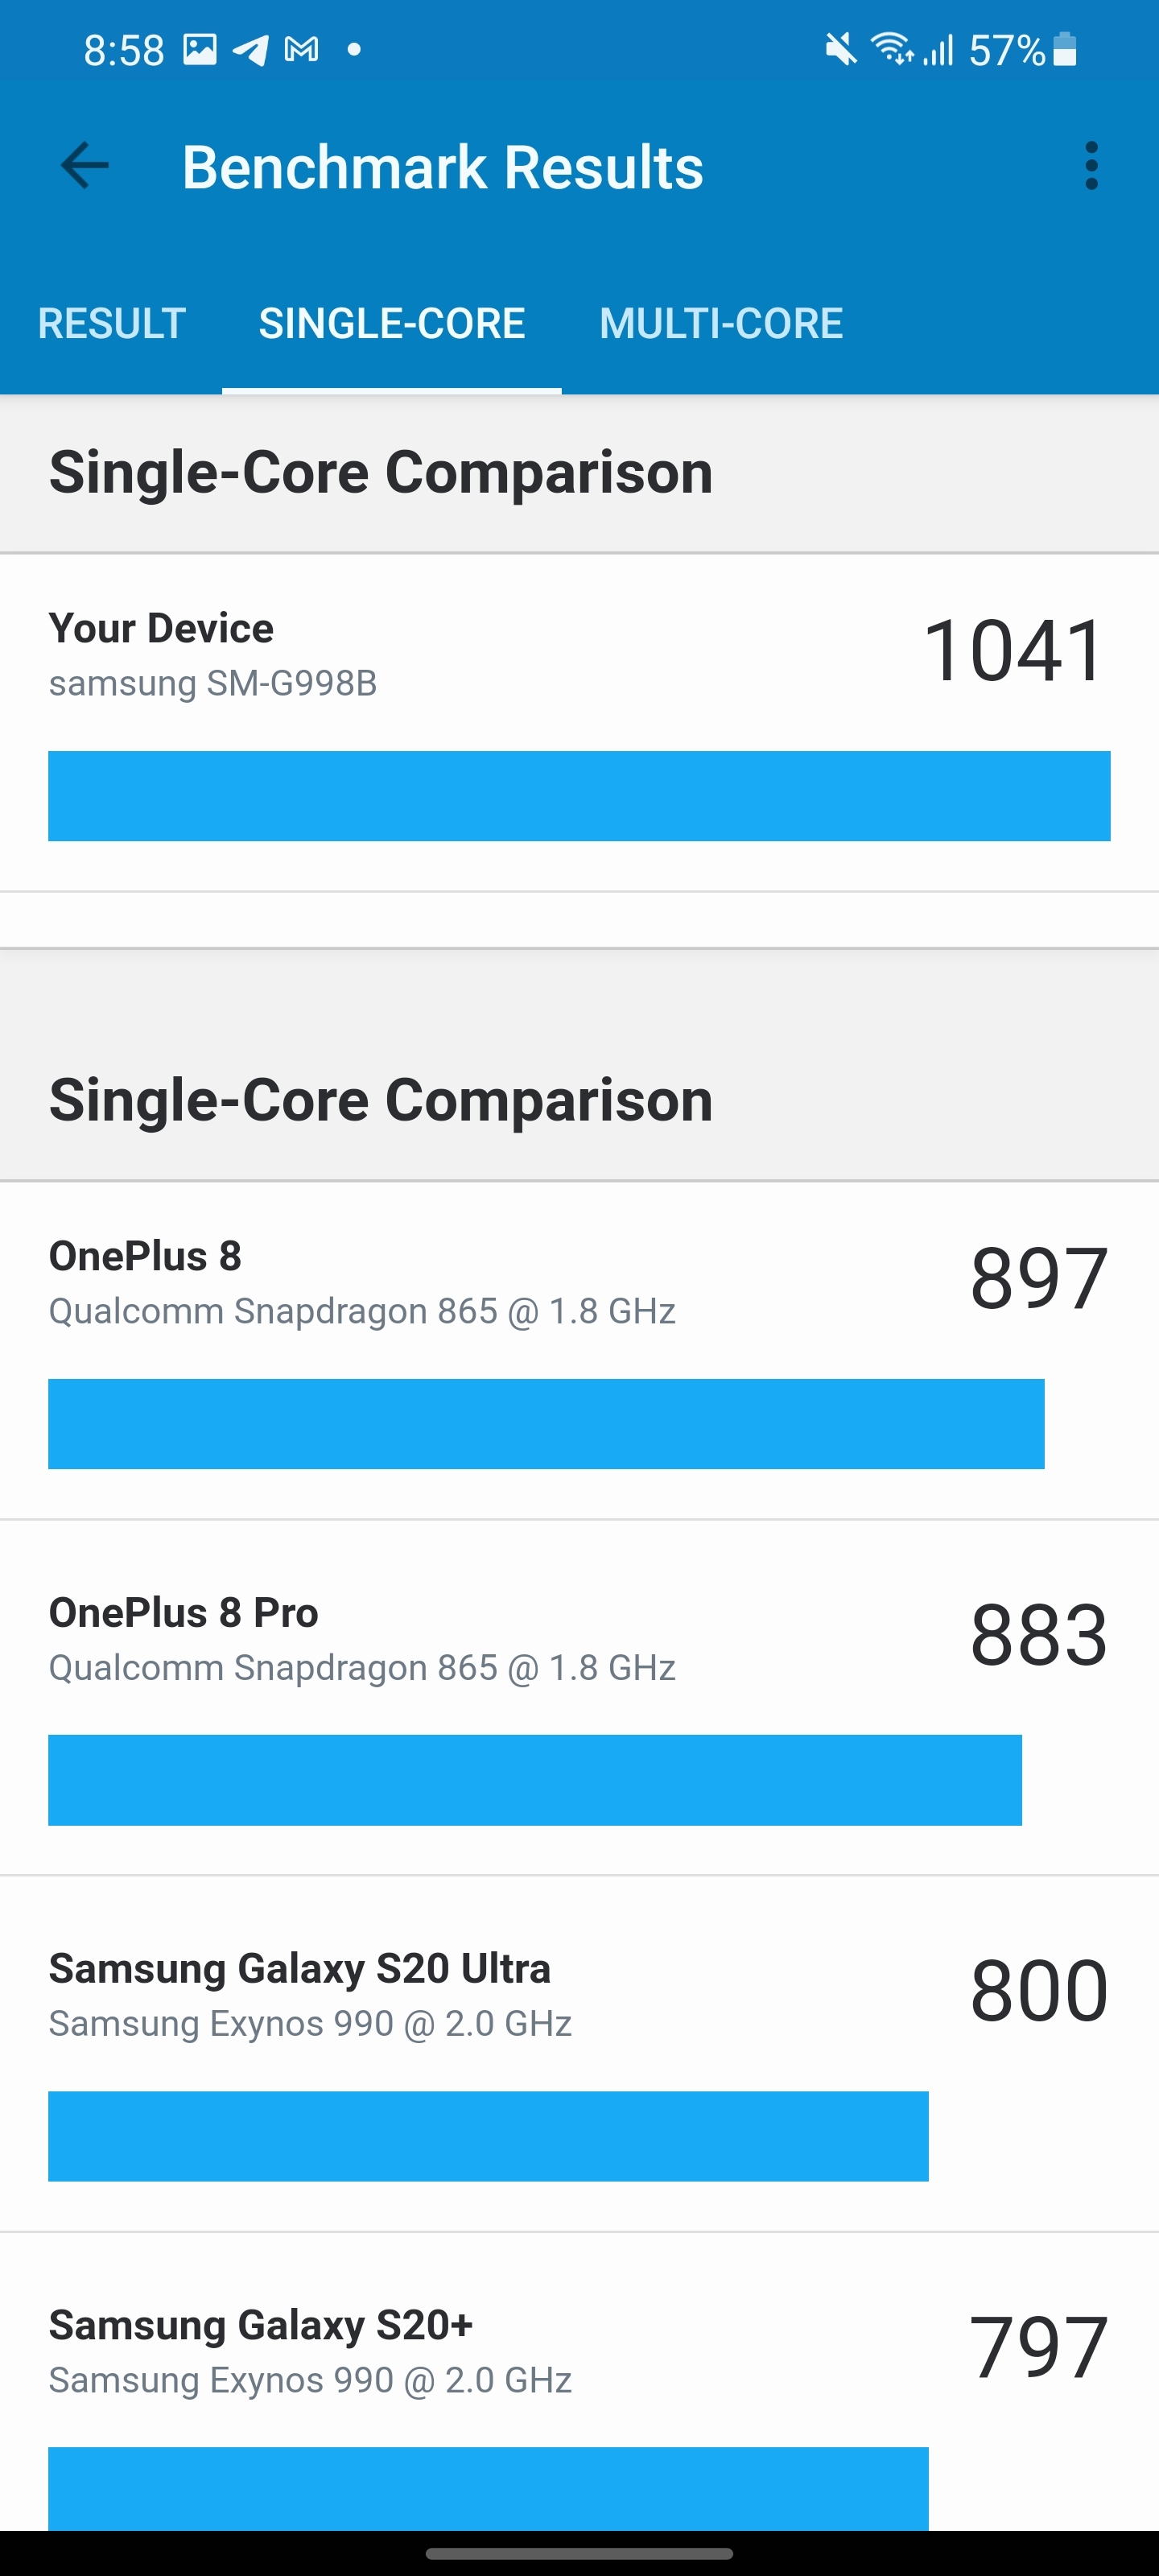Tap the battery status icon

point(1065,49)
